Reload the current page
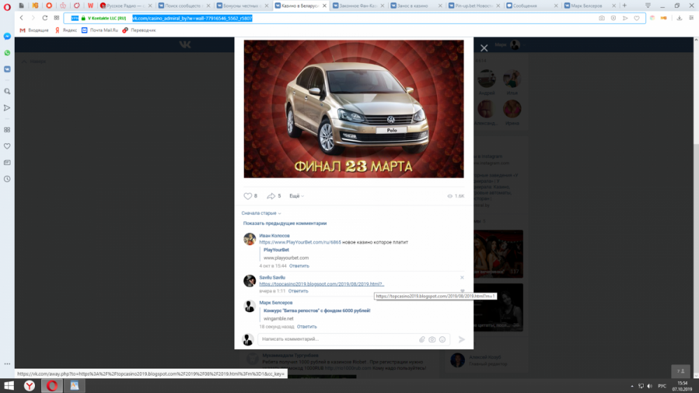Screen dimensions: 699x393 [x=45, y=18]
